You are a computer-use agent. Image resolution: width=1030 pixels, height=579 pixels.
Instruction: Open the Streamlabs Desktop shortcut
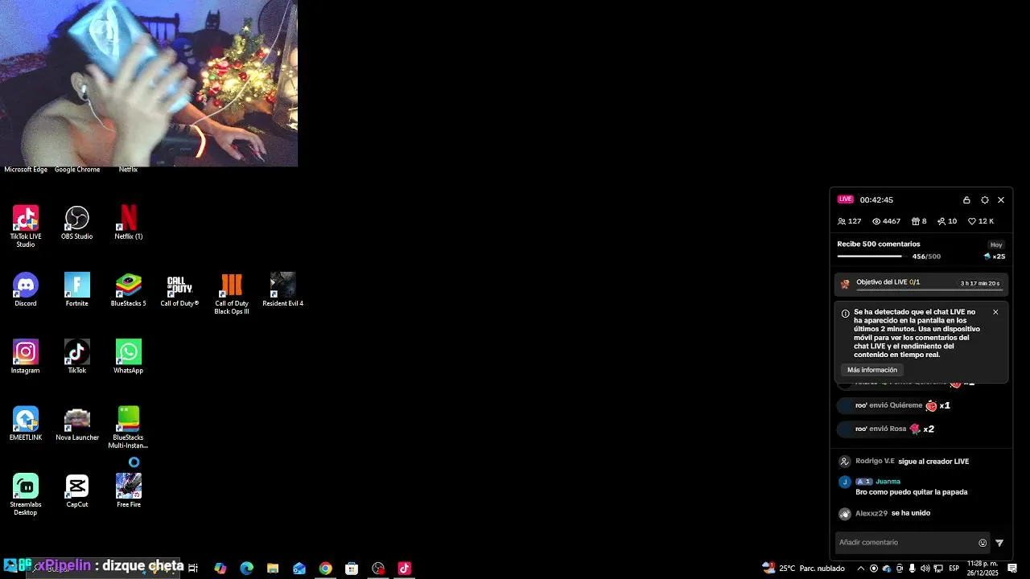26,495
